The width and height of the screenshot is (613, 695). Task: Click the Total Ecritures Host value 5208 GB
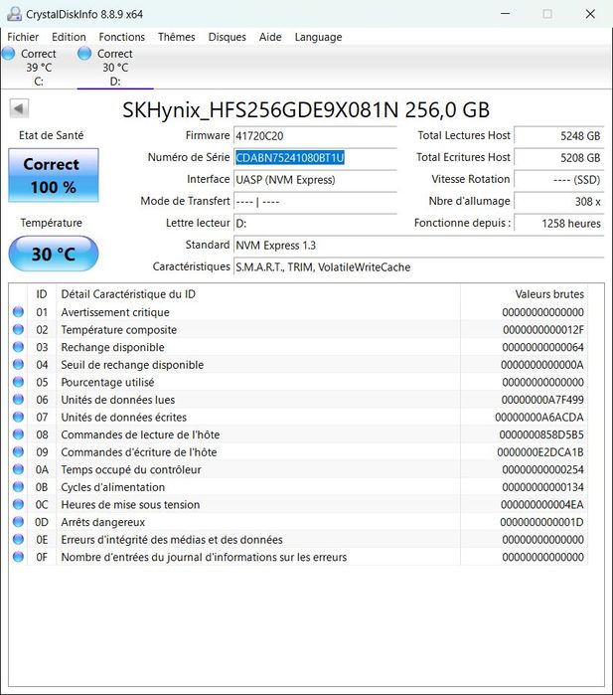[x=559, y=157]
